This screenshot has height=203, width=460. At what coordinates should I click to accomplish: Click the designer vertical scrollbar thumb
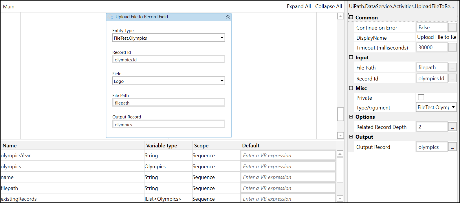[340, 114]
